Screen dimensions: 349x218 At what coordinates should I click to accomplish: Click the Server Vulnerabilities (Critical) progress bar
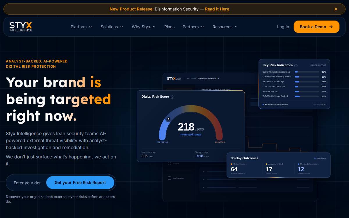[x=307, y=72]
